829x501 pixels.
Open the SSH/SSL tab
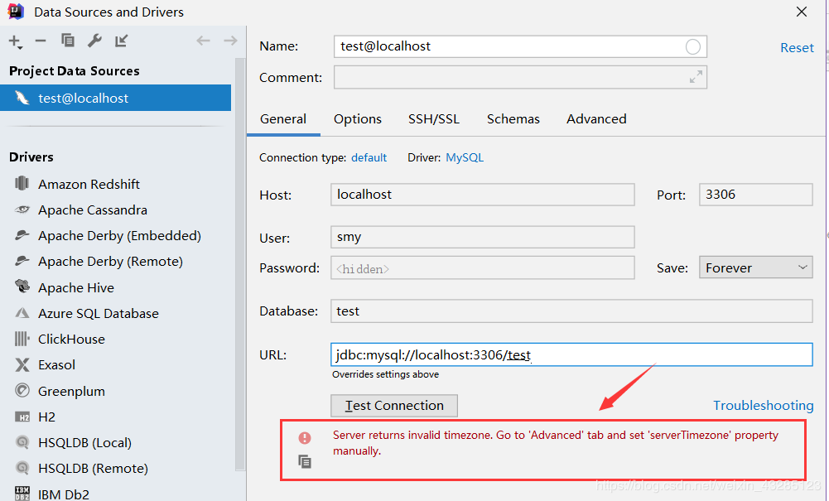[x=433, y=119]
